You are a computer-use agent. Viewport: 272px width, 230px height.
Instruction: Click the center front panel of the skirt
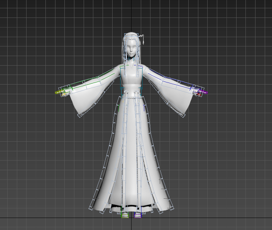tap(131, 155)
